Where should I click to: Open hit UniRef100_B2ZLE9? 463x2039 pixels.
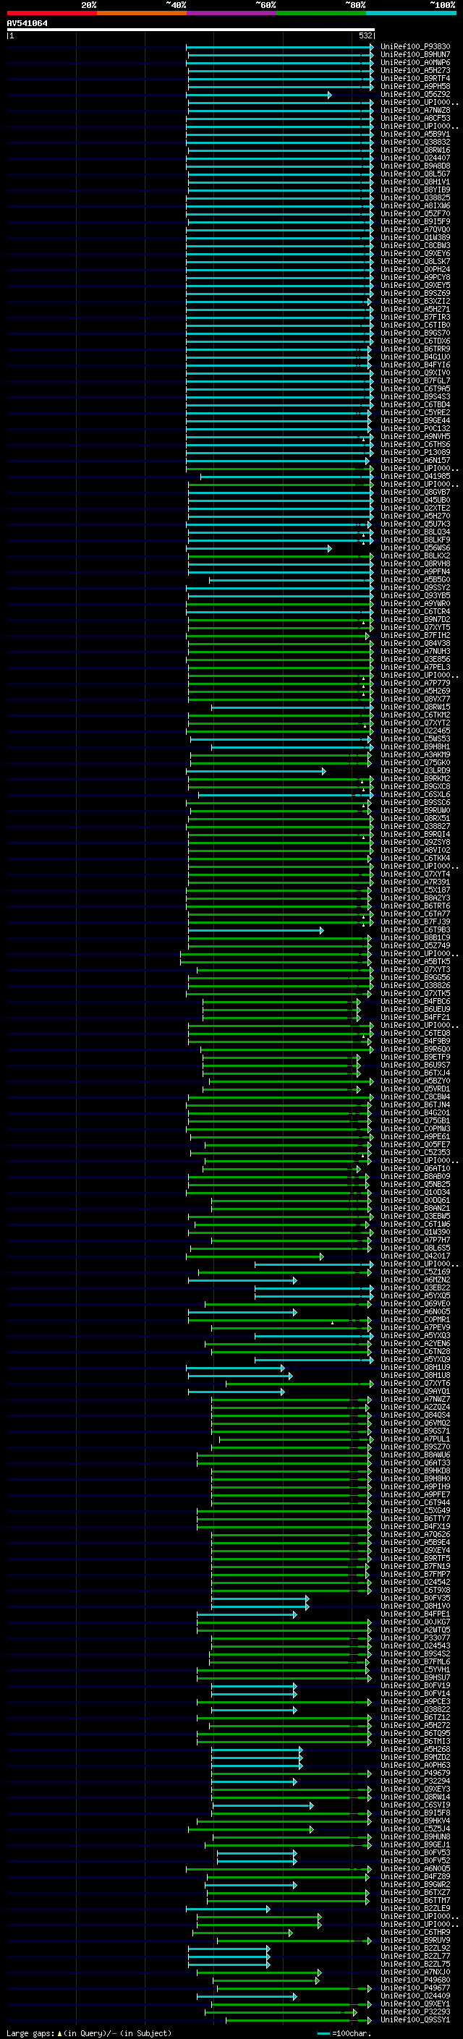click(415, 1910)
